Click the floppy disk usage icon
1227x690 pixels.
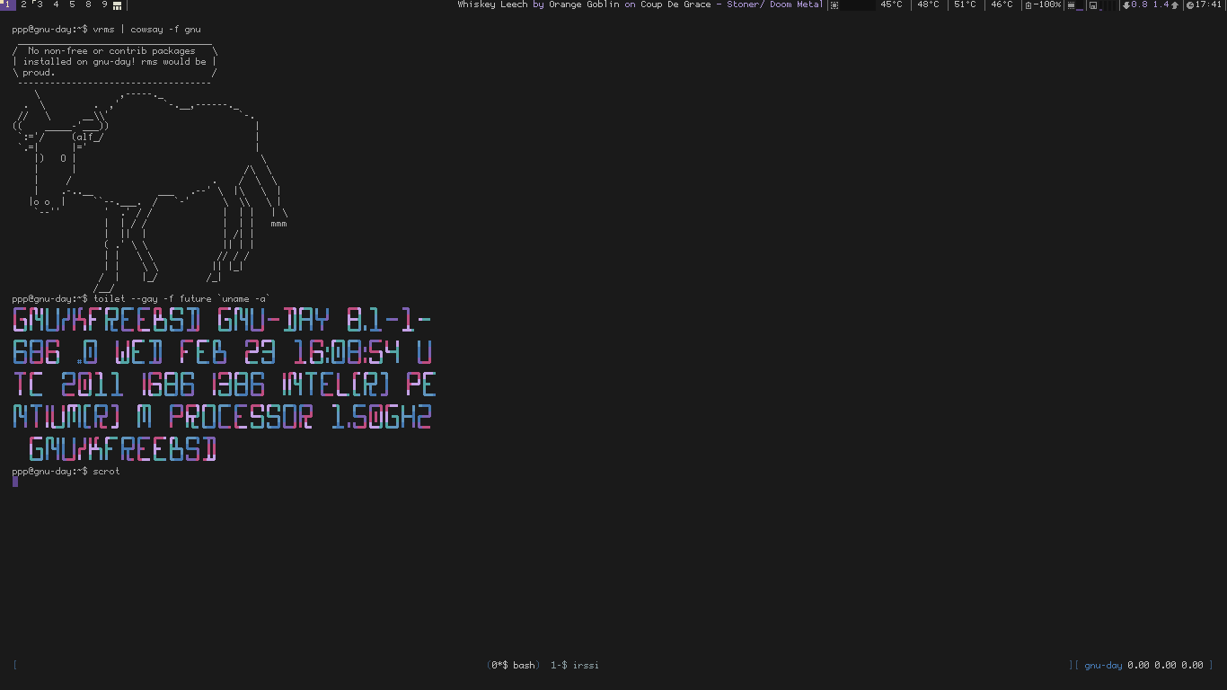[1093, 5]
